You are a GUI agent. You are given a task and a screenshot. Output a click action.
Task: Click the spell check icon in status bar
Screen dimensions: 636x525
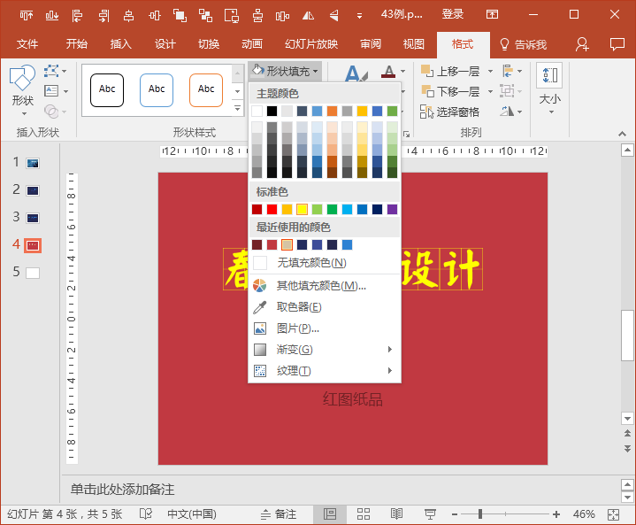(146, 514)
